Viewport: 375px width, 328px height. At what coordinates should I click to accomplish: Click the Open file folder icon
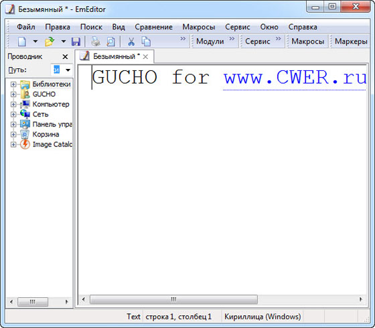pyautogui.click(x=50, y=42)
